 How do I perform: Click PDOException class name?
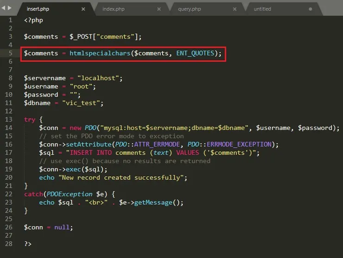coord(70,194)
